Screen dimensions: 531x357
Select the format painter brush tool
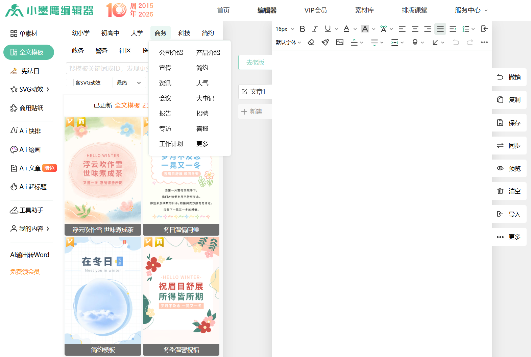click(325, 42)
